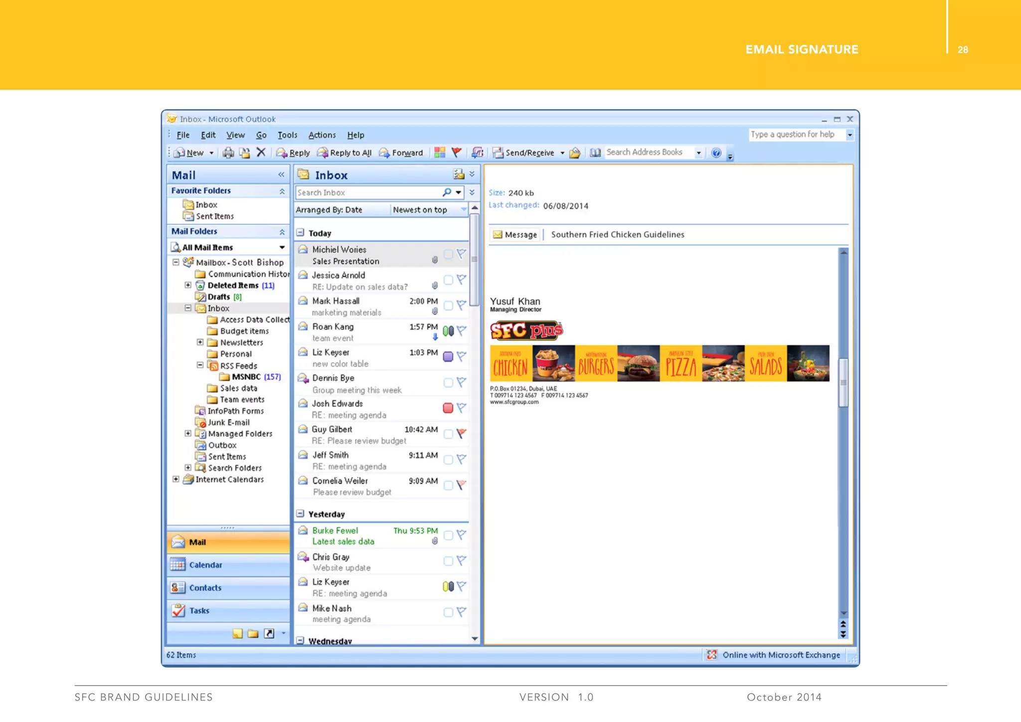Click the blue Help question icon
The width and height of the screenshot is (1021, 722).
[x=716, y=153]
